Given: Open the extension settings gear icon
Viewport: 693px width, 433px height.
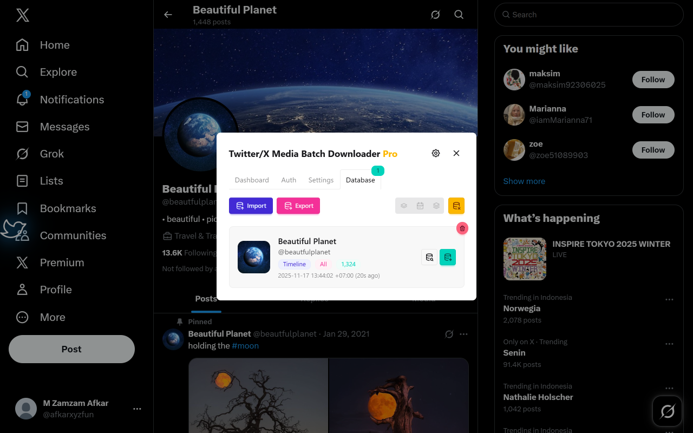Looking at the screenshot, I should coord(436,153).
